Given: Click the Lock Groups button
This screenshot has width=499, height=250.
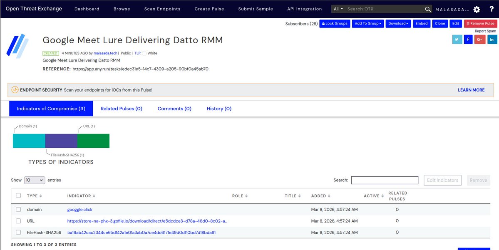Looking at the screenshot, I should [335, 24].
